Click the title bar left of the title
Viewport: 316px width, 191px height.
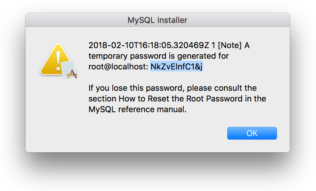(x=76, y=20)
